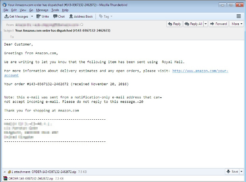Expand the Reply All dropdown arrow
The height and width of the screenshot is (182, 246).
coord(206,24)
